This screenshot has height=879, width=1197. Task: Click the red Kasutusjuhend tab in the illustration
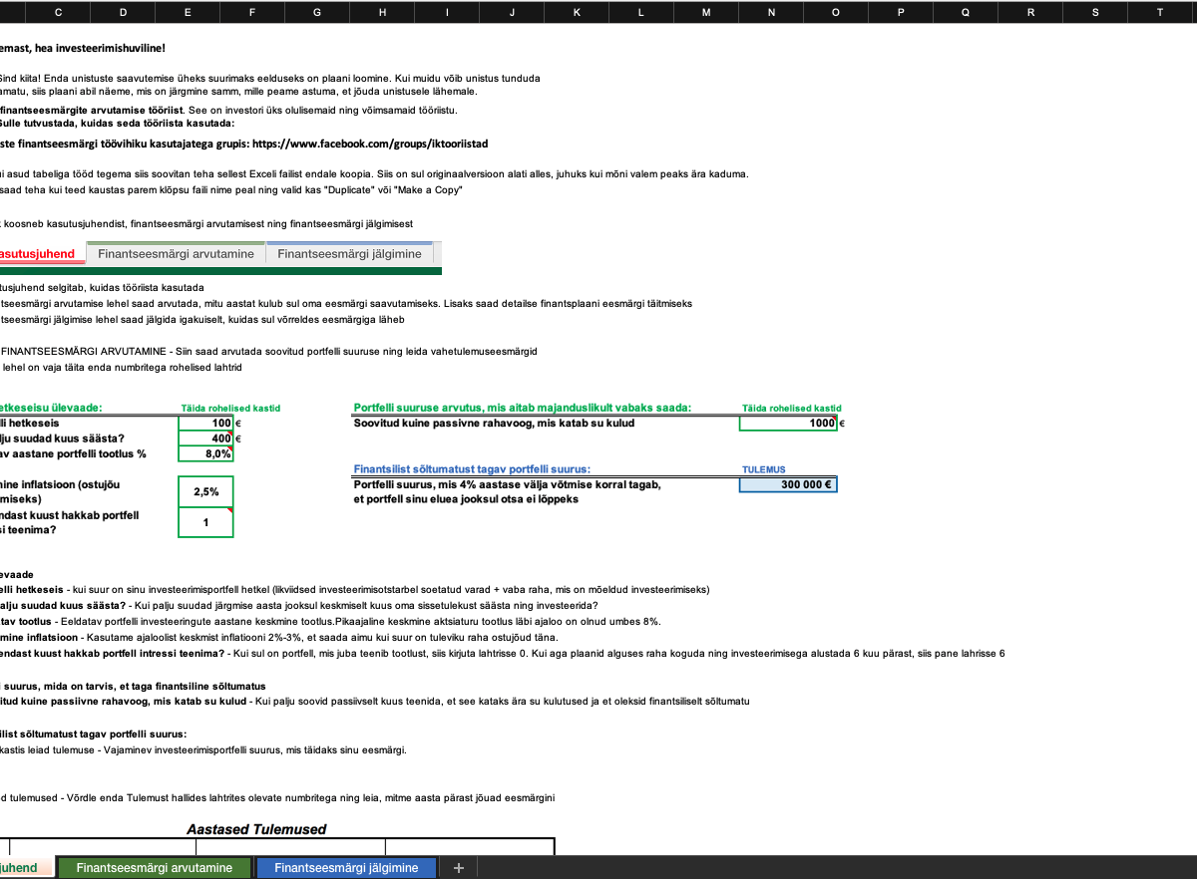point(40,254)
